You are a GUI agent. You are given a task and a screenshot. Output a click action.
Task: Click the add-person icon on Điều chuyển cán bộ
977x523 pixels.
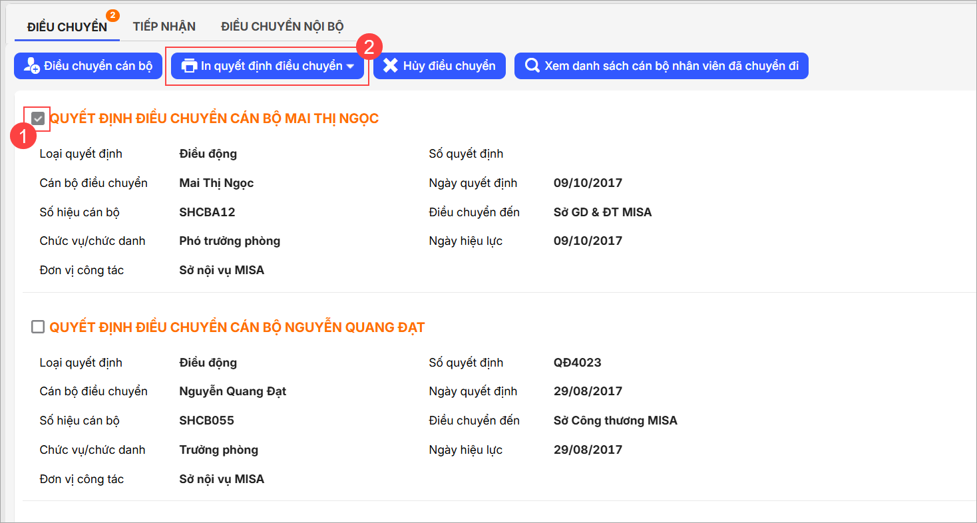point(31,66)
